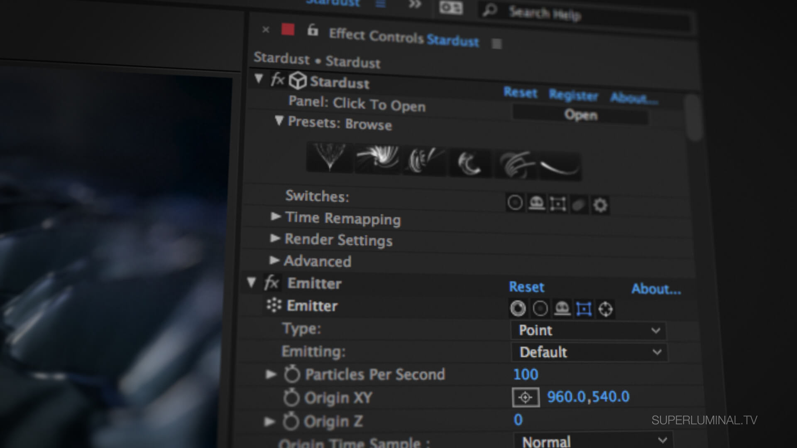
Task: Choose the fifth curled-swoosh preset thumbnail
Action: point(515,165)
